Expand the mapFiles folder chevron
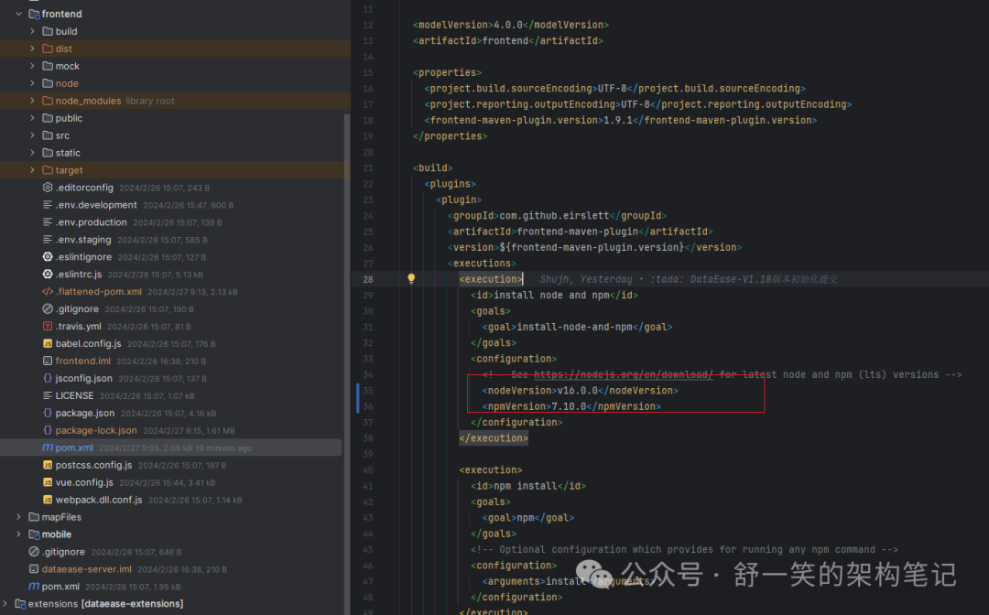 pyautogui.click(x=19, y=517)
